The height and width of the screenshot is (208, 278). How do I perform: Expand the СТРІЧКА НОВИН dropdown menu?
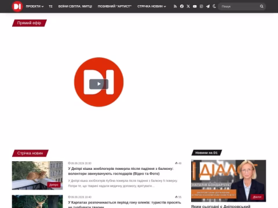152,6
